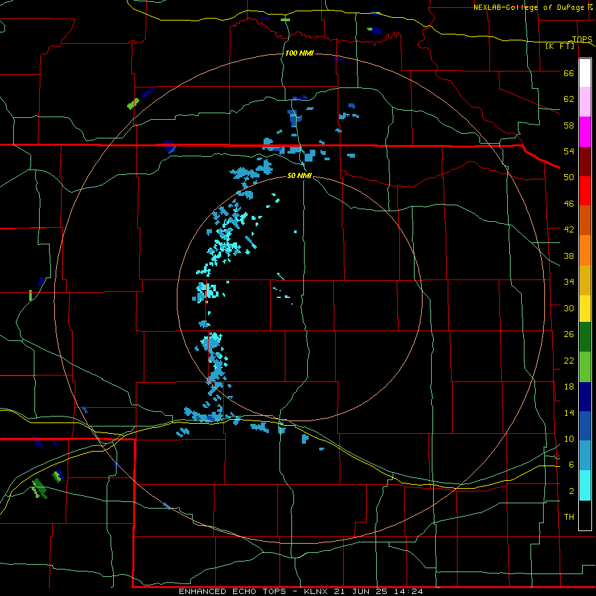Viewport: 596px width, 596px height.
Task: Click the legend value "14"
Action: point(569,413)
